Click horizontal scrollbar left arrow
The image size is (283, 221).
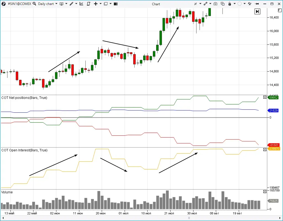3,218
